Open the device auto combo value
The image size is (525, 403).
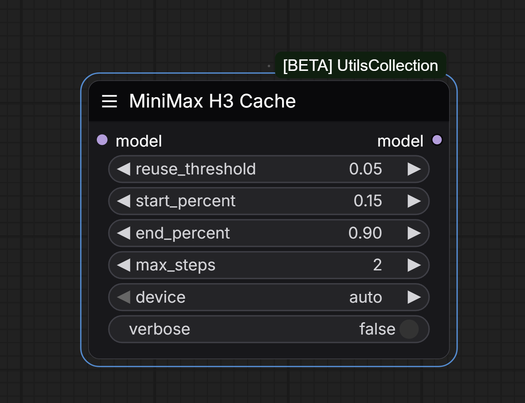click(366, 297)
